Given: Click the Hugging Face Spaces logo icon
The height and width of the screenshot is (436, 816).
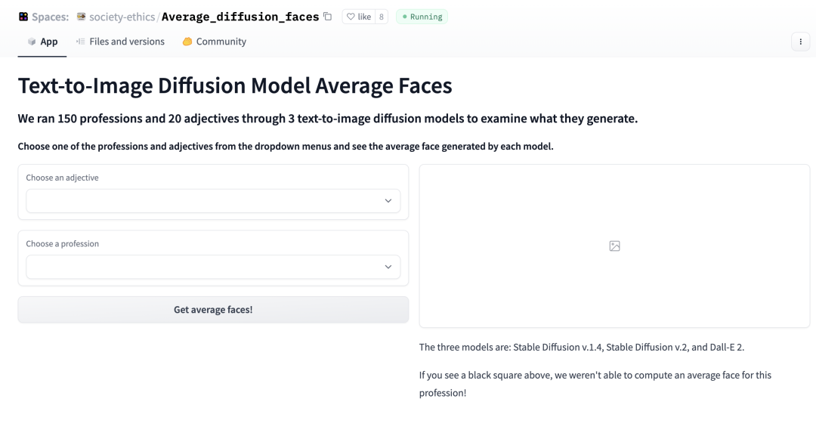Looking at the screenshot, I should (23, 17).
